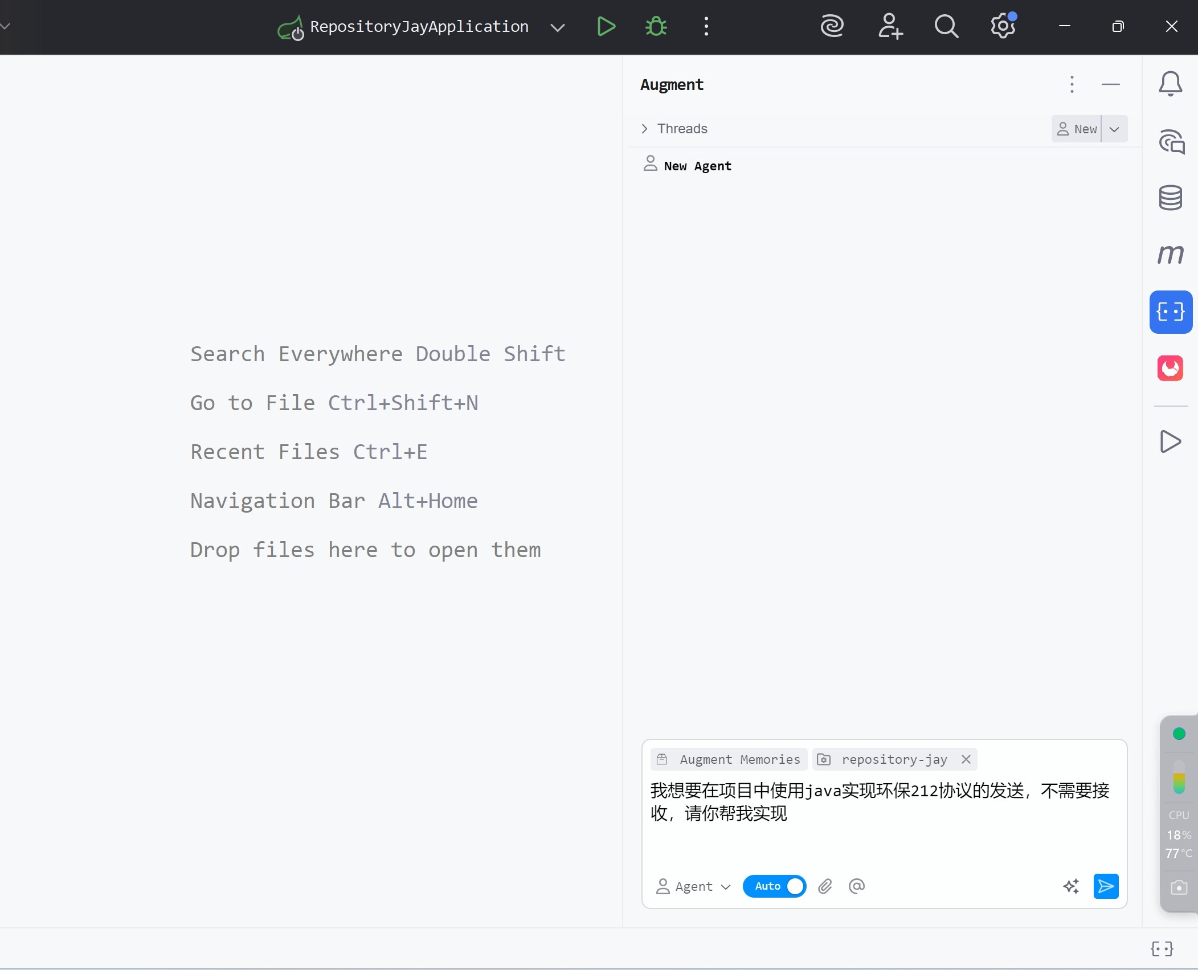Screen dimensions: 1198x970
Task: Open the Agent mode dropdown
Action: tap(693, 886)
